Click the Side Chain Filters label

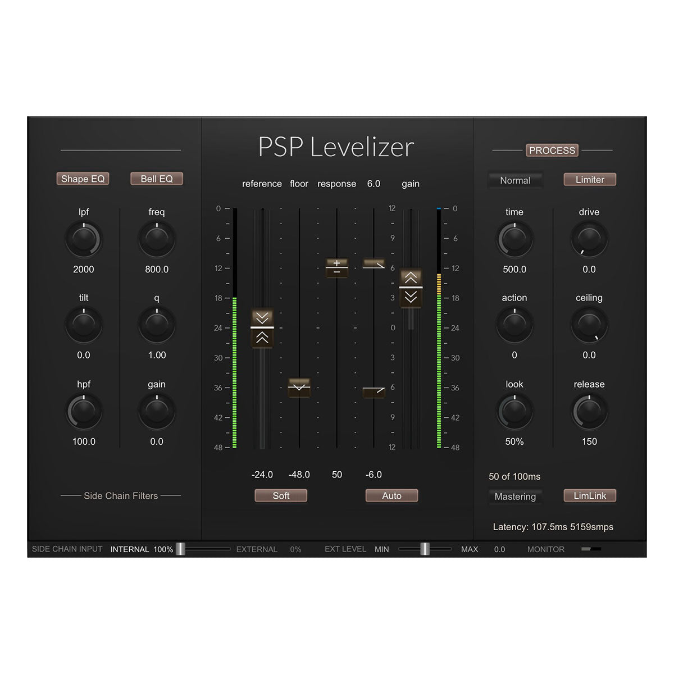[121, 496]
